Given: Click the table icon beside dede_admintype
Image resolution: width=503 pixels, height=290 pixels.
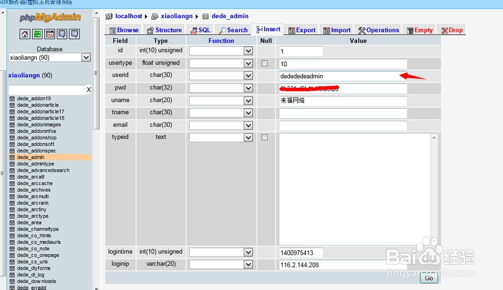Looking at the screenshot, I should pyautogui.click(x=12, y=164).
